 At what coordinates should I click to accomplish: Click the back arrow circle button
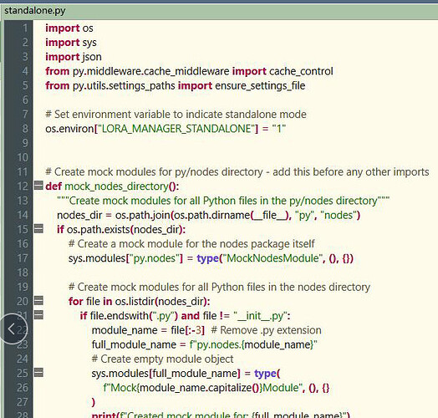(11, 329)
